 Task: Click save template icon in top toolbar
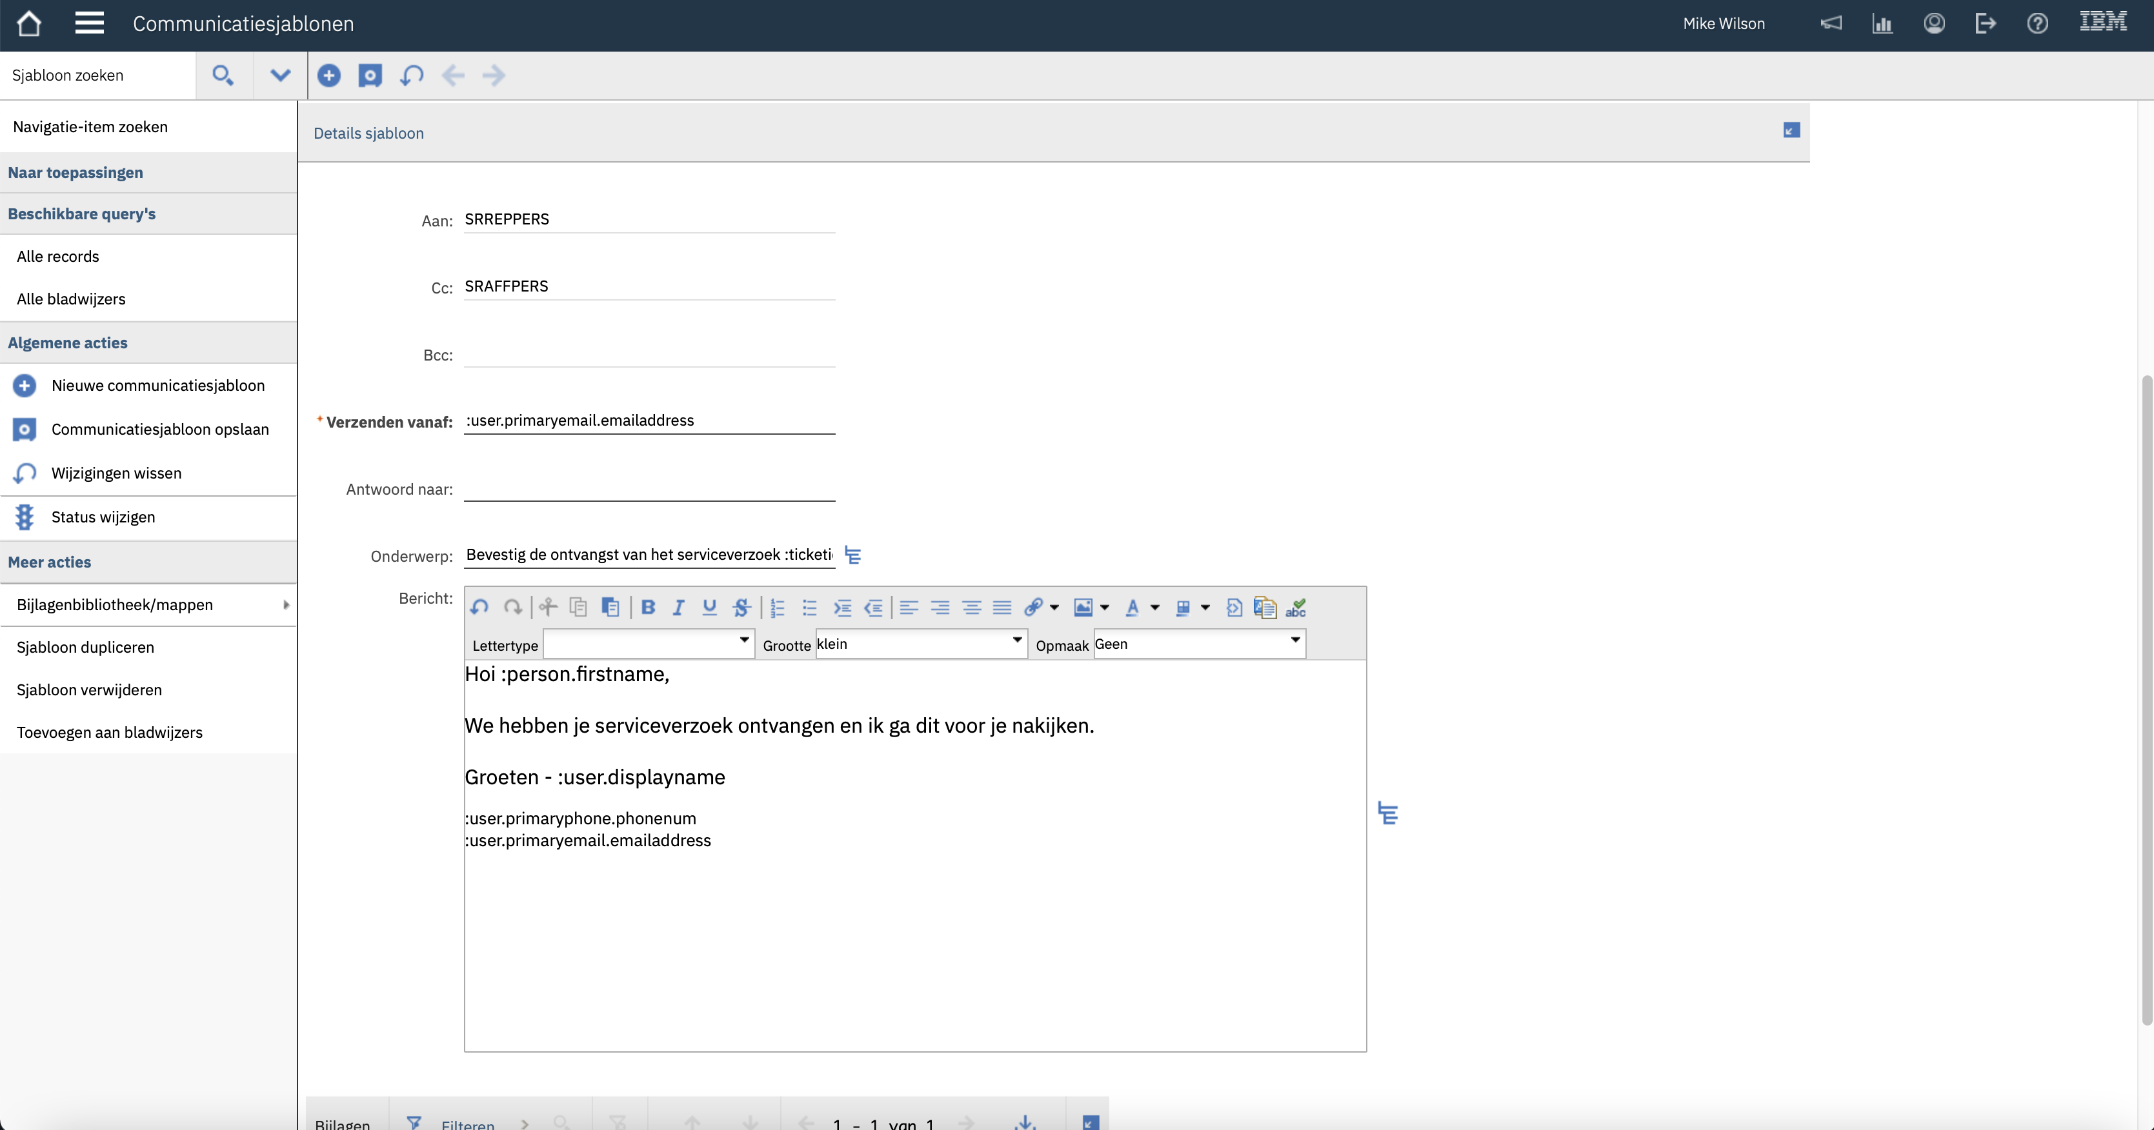(370, 75)
